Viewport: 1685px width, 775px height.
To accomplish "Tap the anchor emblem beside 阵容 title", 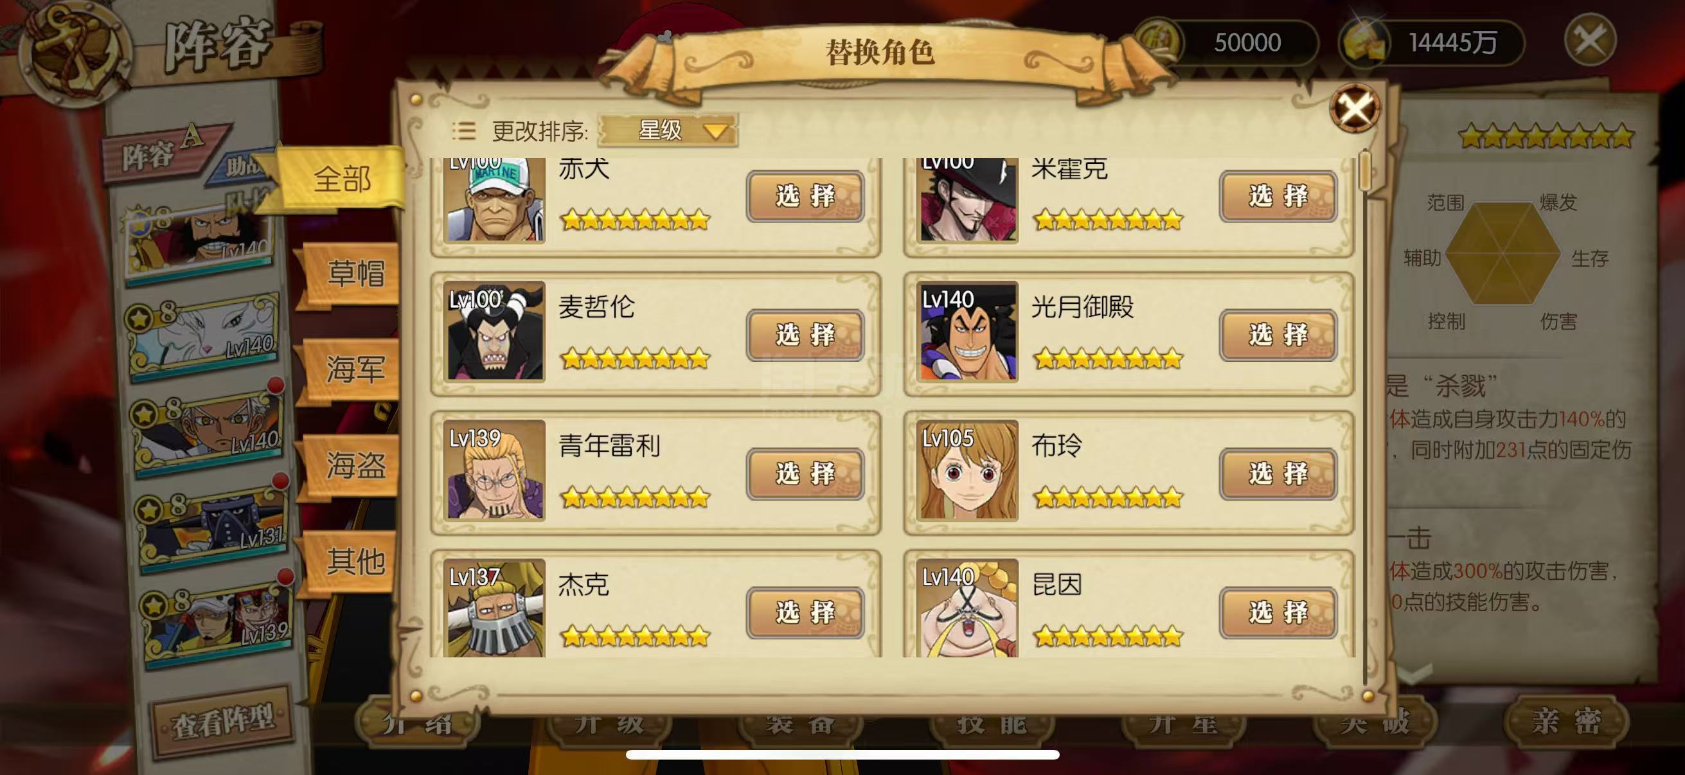I will tap(74, 53).
